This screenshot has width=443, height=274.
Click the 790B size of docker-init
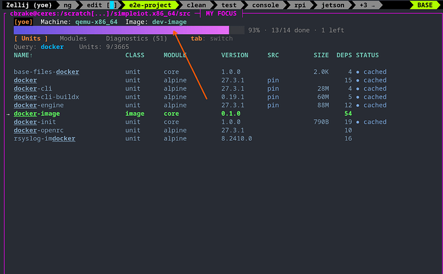click(x=321, y=122)
